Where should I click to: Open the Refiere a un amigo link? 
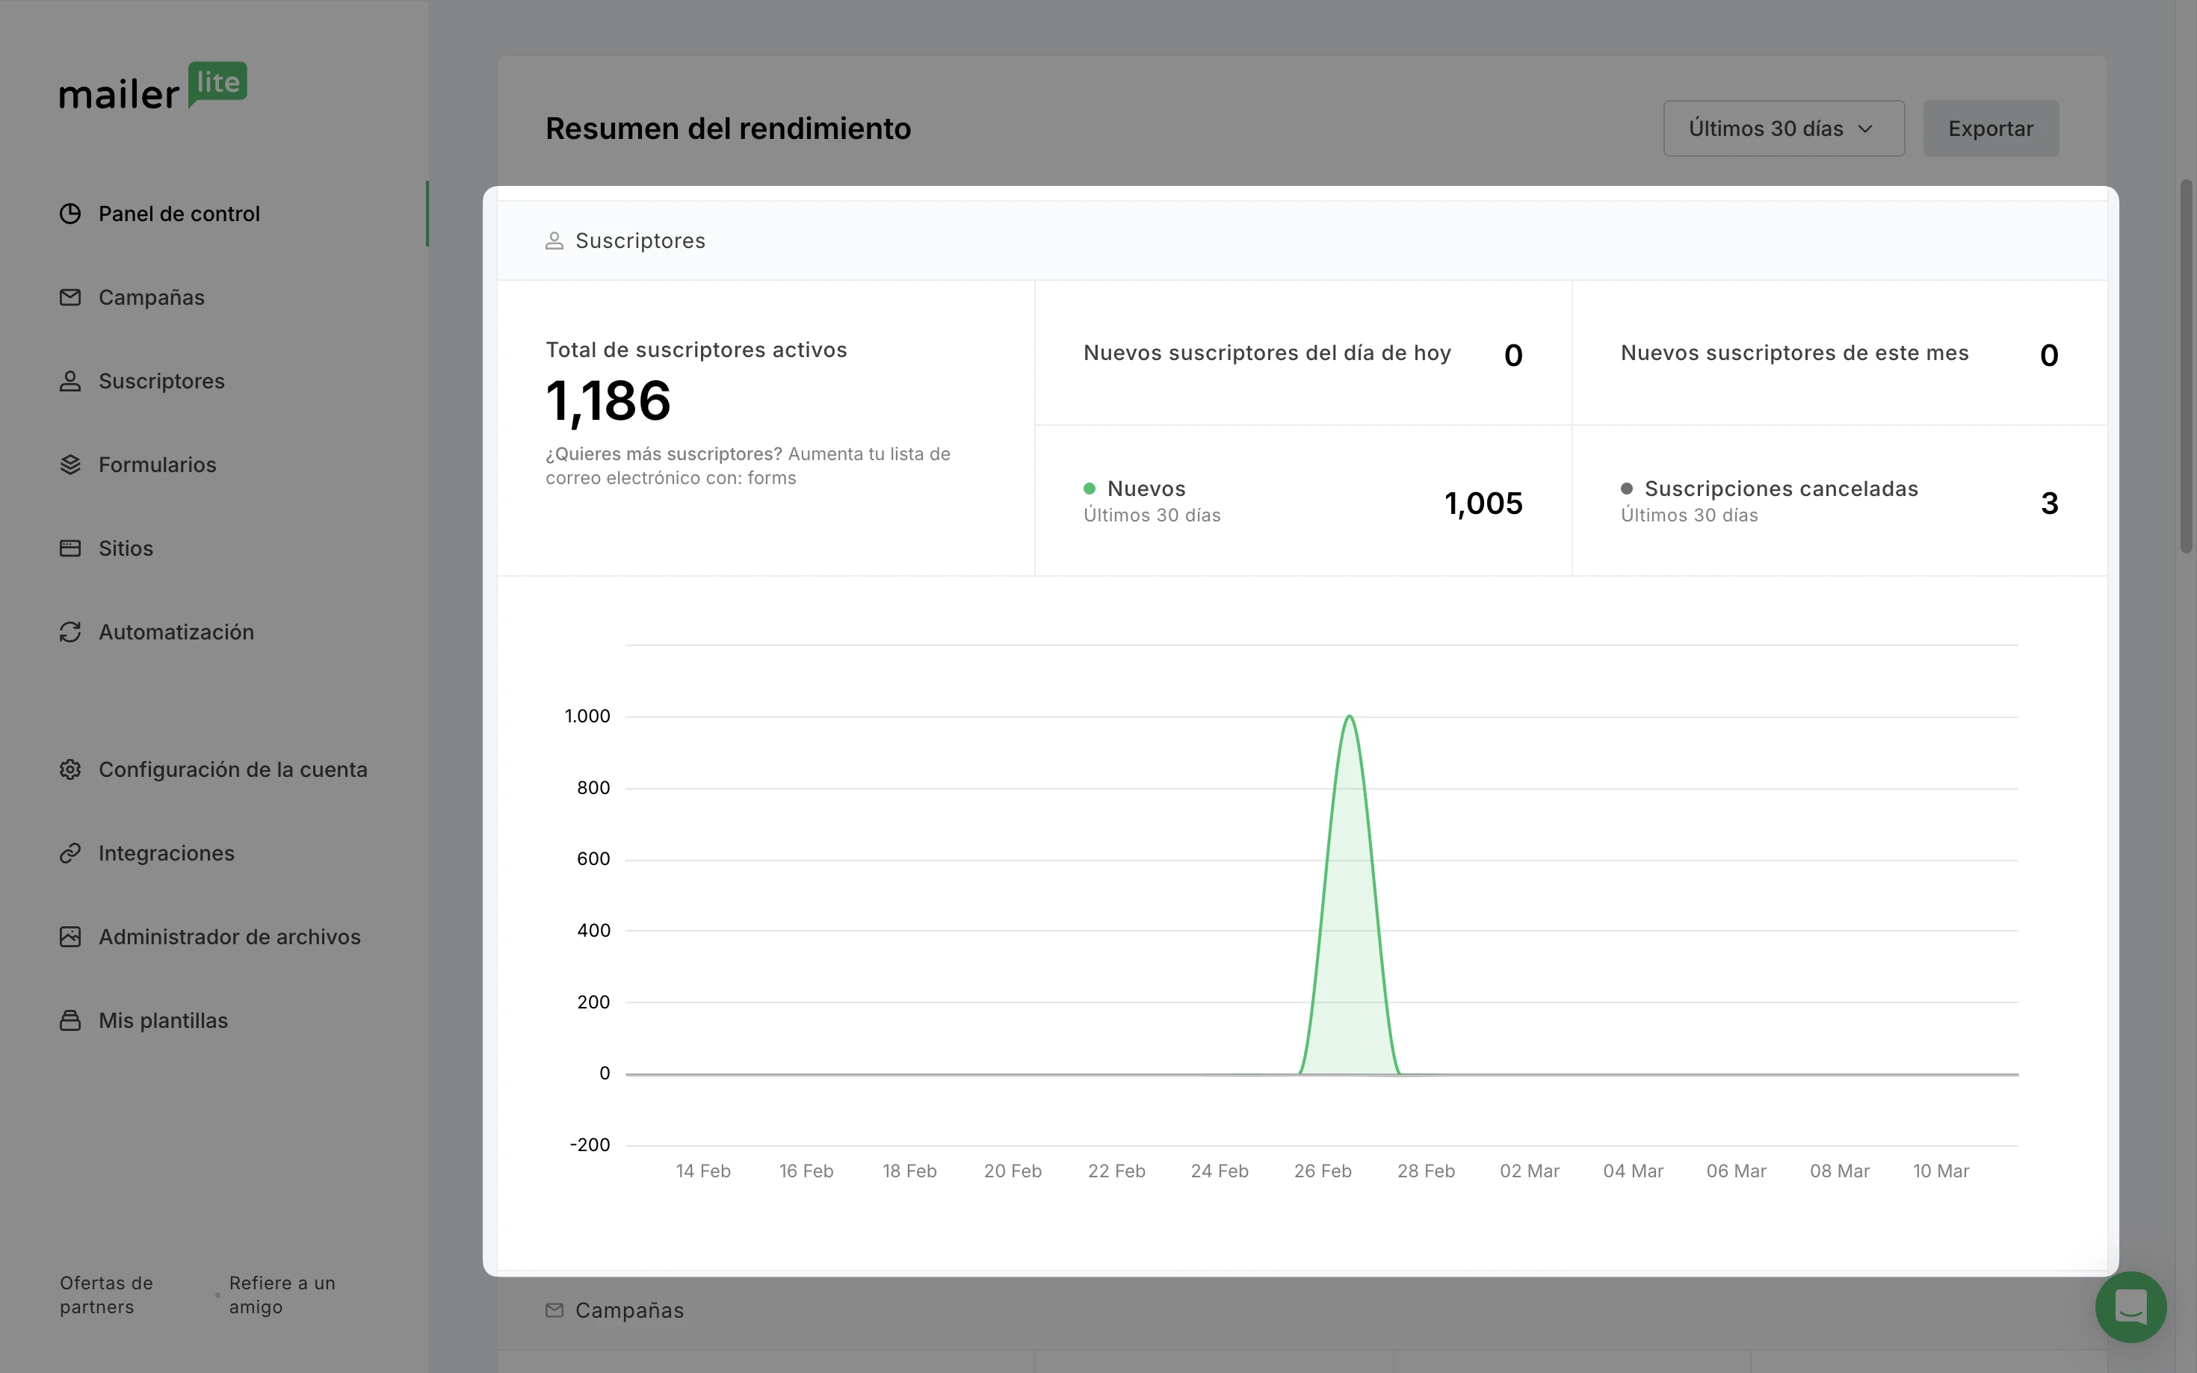(x=282, y=1294)
